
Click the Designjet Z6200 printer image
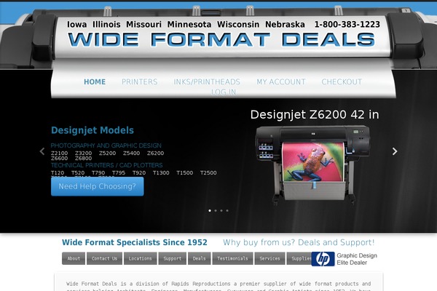tap(312, 164)
